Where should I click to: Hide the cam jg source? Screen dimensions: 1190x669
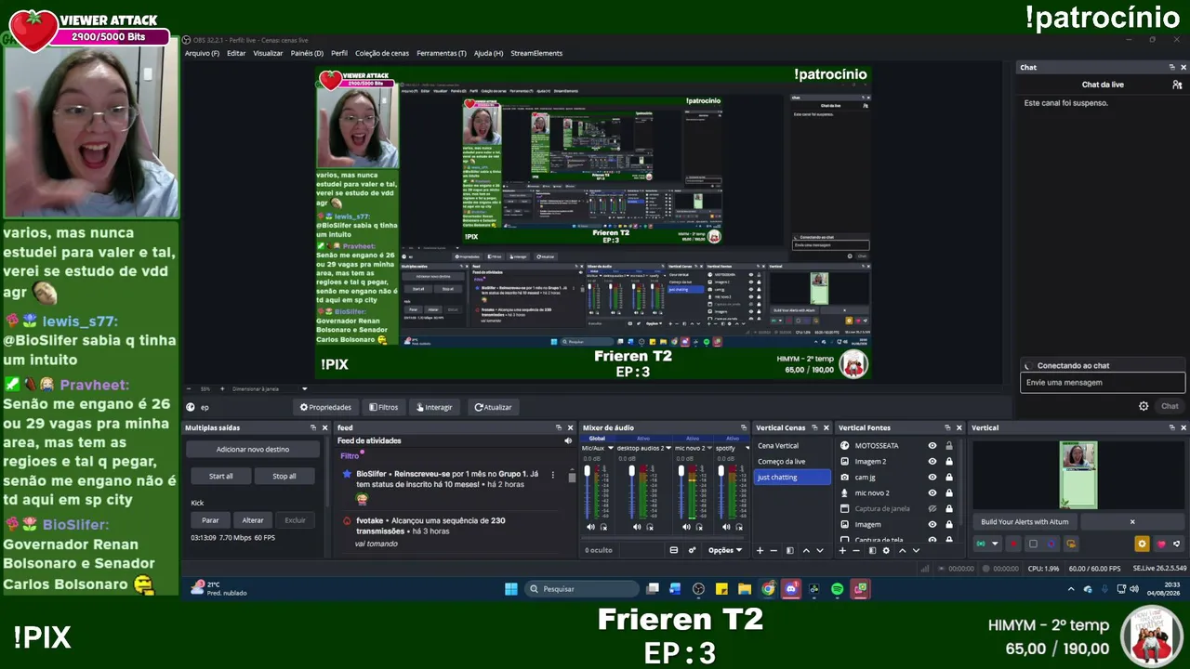(932, 478)
